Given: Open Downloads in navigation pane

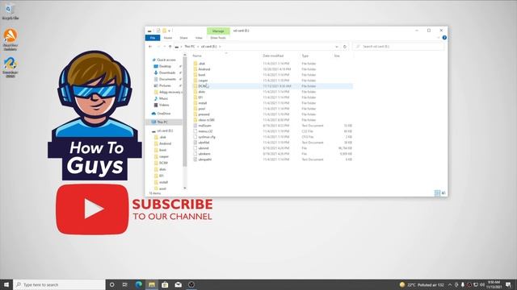Looking at the screenshot, I should 167,72.
